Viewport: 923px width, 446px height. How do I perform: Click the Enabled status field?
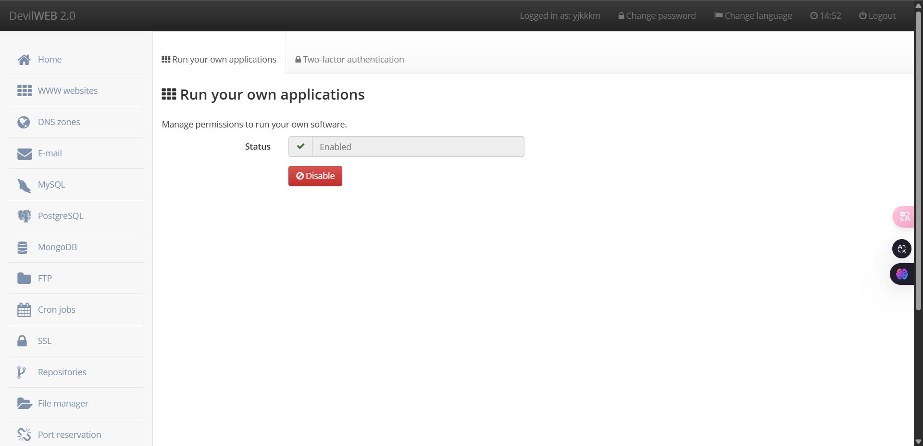pos(417,147)
